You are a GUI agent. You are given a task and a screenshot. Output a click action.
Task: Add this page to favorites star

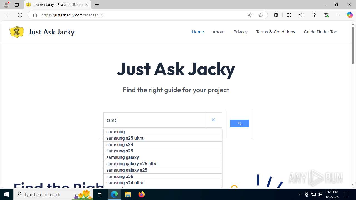(x=261, y=15)
